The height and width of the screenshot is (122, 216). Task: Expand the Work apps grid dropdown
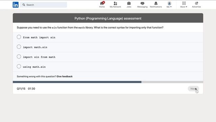tap(184, 4)
